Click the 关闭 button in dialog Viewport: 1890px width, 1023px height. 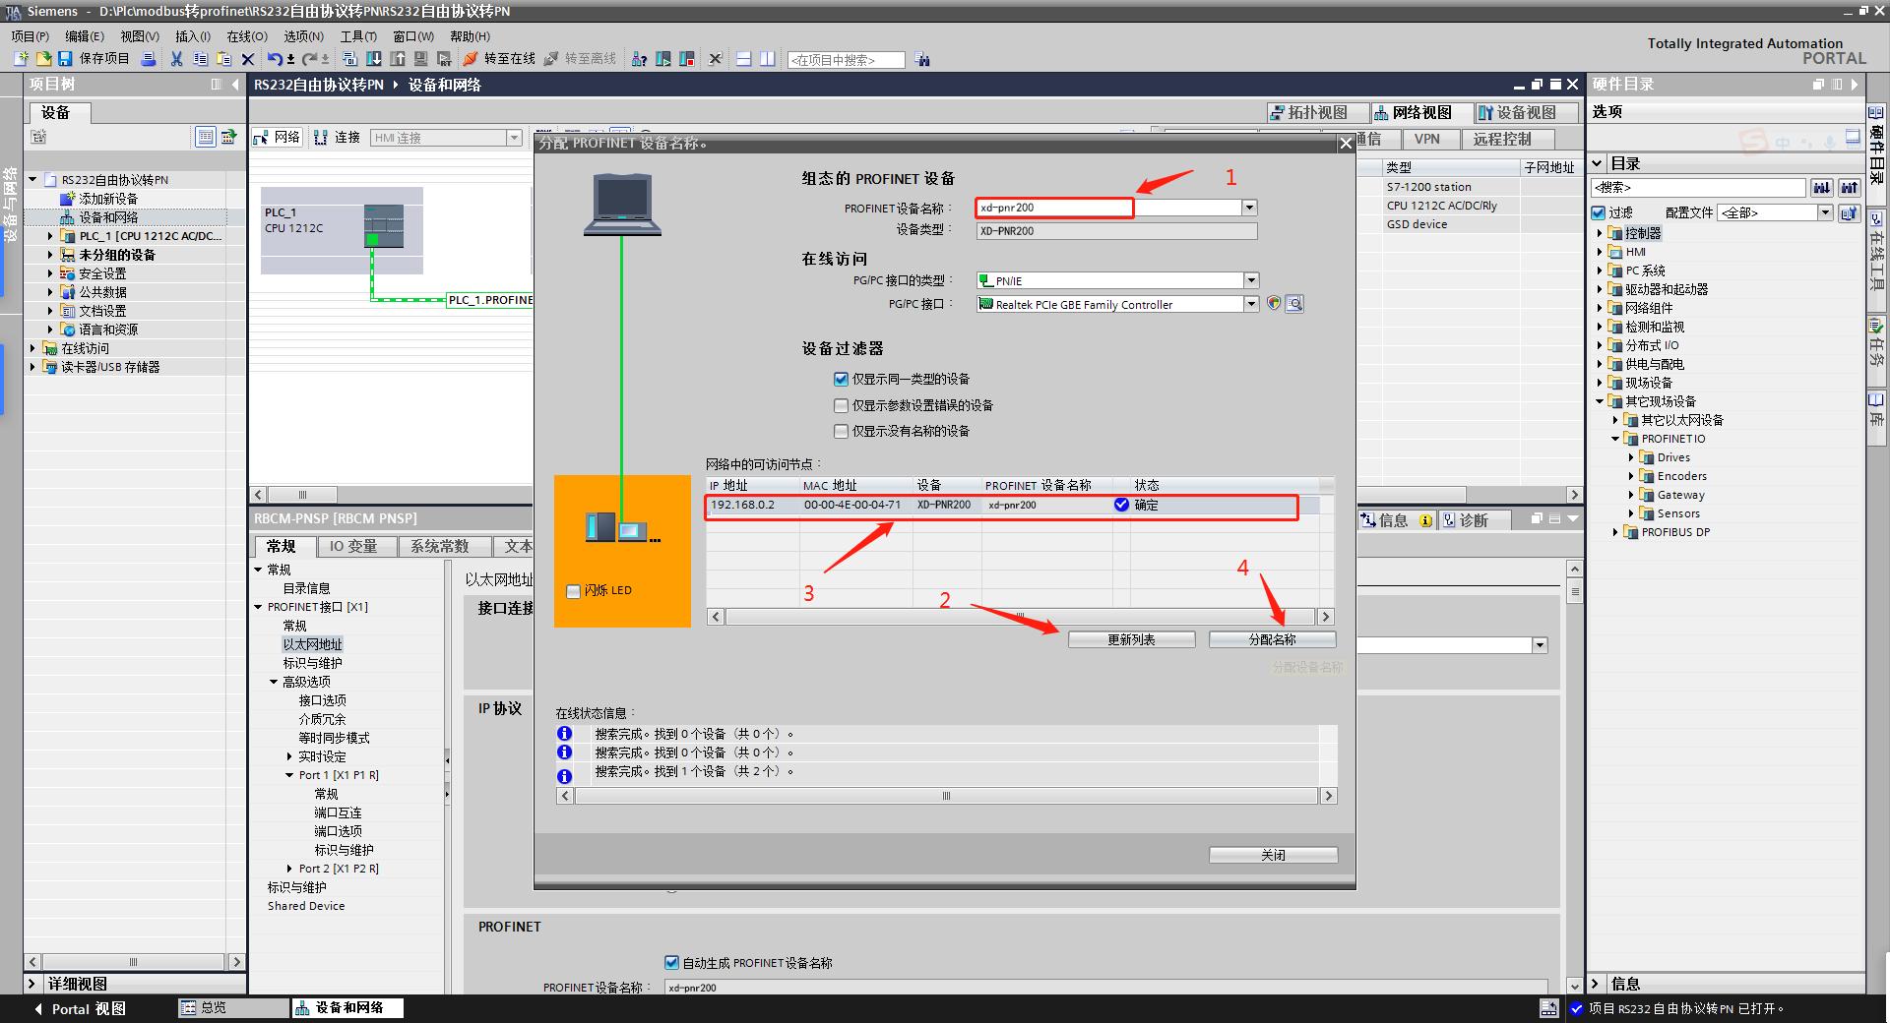[x=1273, y=855]
